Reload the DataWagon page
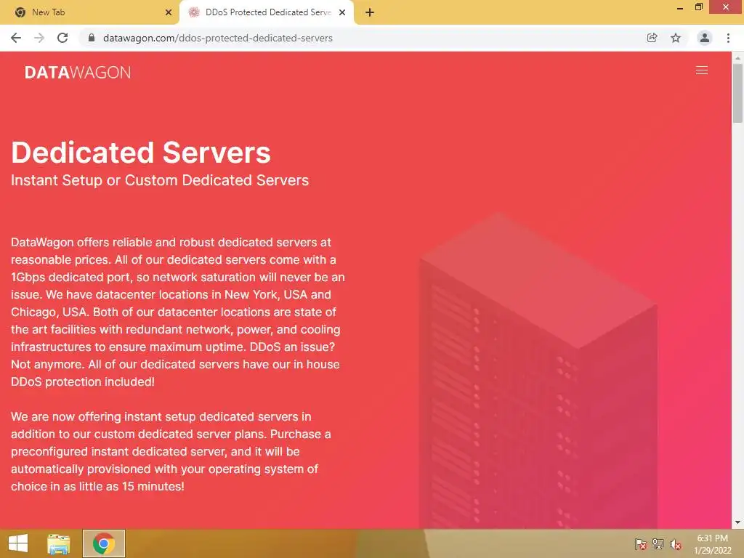Image resolution: width=744 pixels, height=558 pixels. coord(62,38)
